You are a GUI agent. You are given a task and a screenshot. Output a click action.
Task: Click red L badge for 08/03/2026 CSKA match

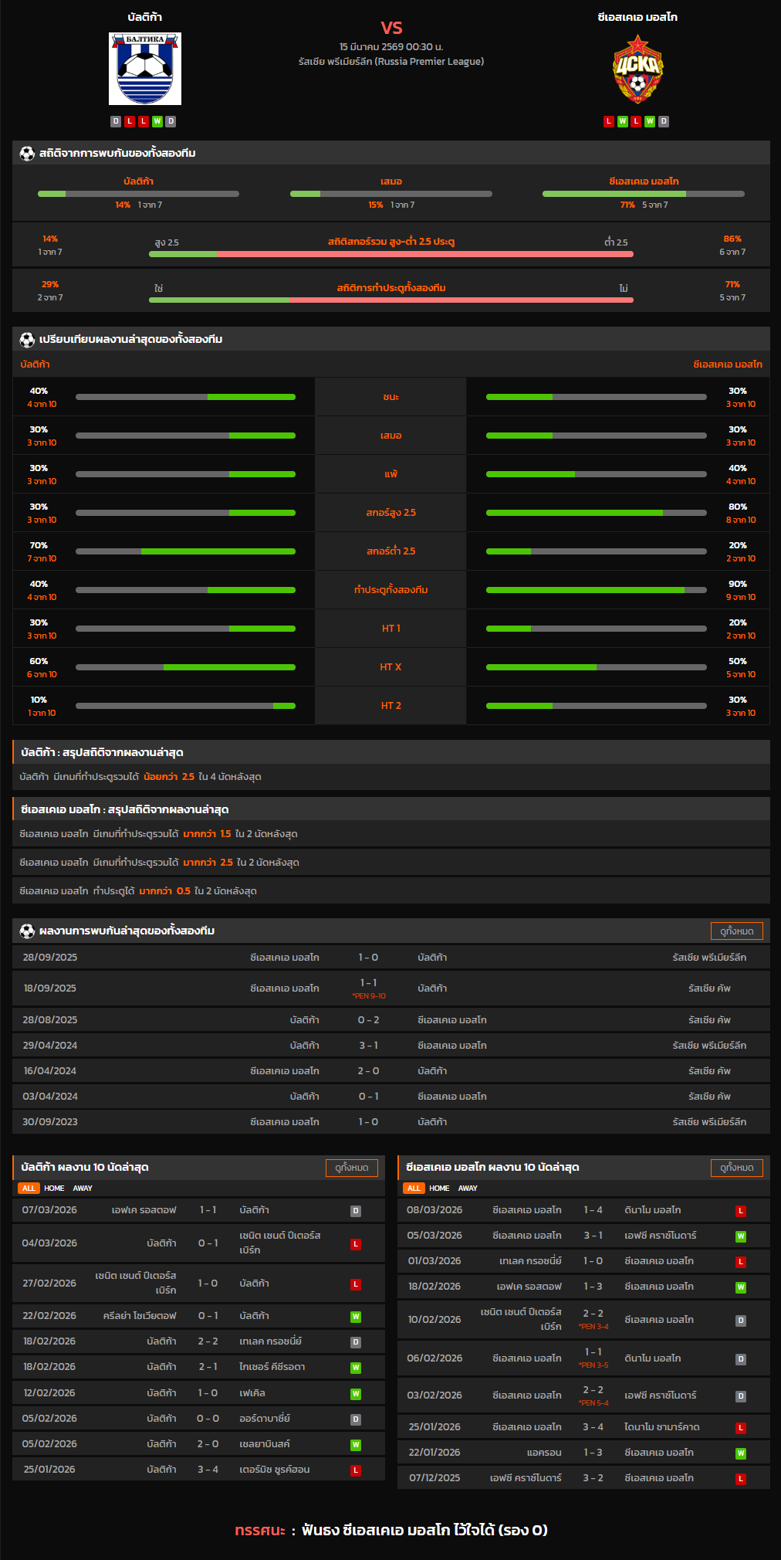coord(741,1211)
